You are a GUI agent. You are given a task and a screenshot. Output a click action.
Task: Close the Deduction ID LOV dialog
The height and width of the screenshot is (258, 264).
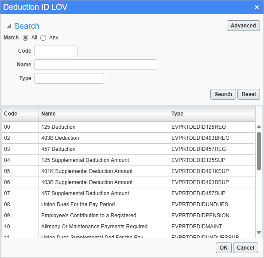tap(257, 7)
